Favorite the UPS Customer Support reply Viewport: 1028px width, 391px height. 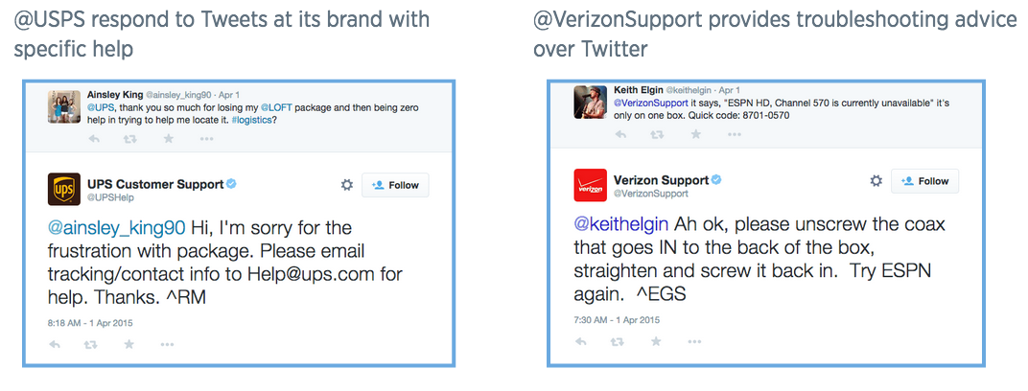click(x=129, y=344)
